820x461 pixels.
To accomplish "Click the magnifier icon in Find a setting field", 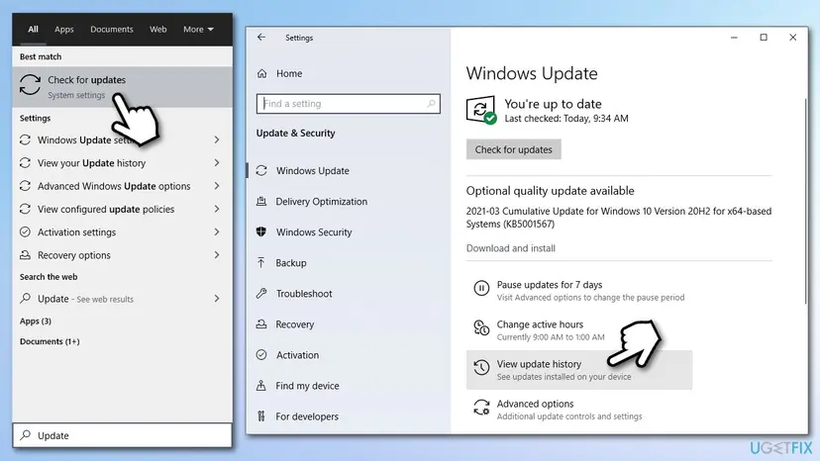I will coord(431,104).
